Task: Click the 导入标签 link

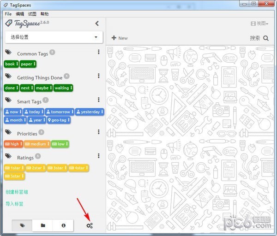Action: click(14, 204)
